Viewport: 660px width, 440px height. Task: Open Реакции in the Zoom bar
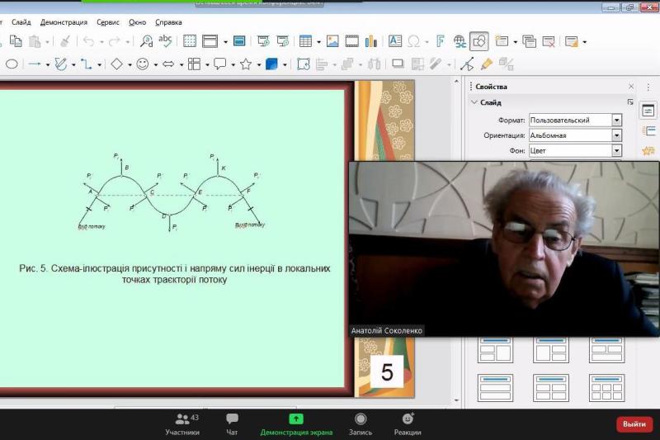(x=408, y=424)
